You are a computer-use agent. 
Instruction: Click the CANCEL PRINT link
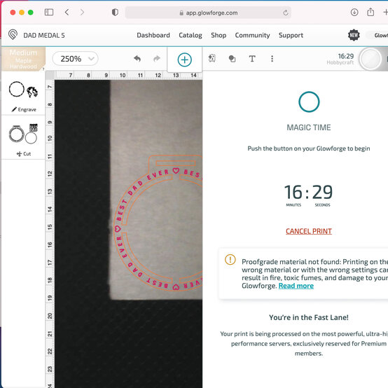click(309, 231)
